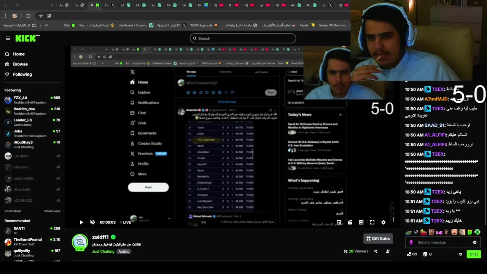Open offline channel ofares10
Viewport: 487px width, 274px height.
coord(32,167)
